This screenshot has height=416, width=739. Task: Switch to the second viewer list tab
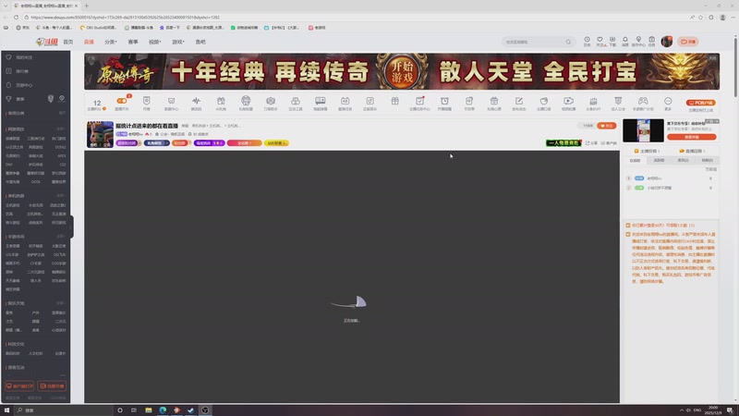click(x=659, y=160)
